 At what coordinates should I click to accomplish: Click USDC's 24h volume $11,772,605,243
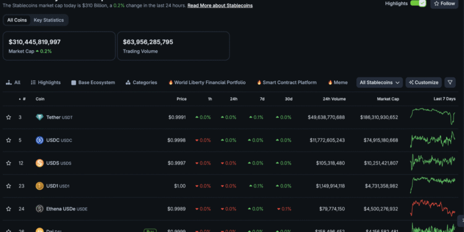[x=327, y=140]
